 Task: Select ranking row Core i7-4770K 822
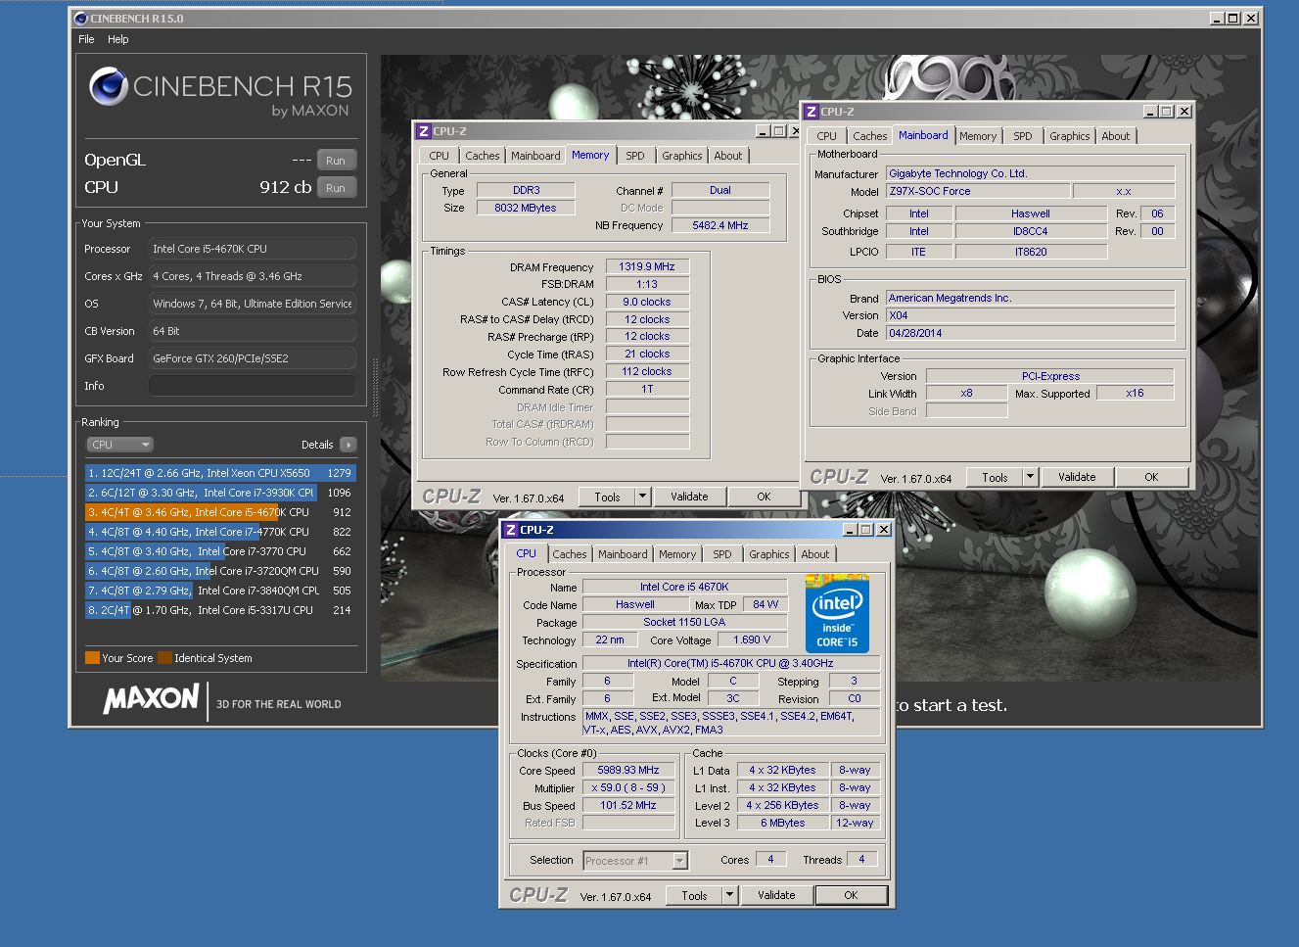(x=219, y=532)
